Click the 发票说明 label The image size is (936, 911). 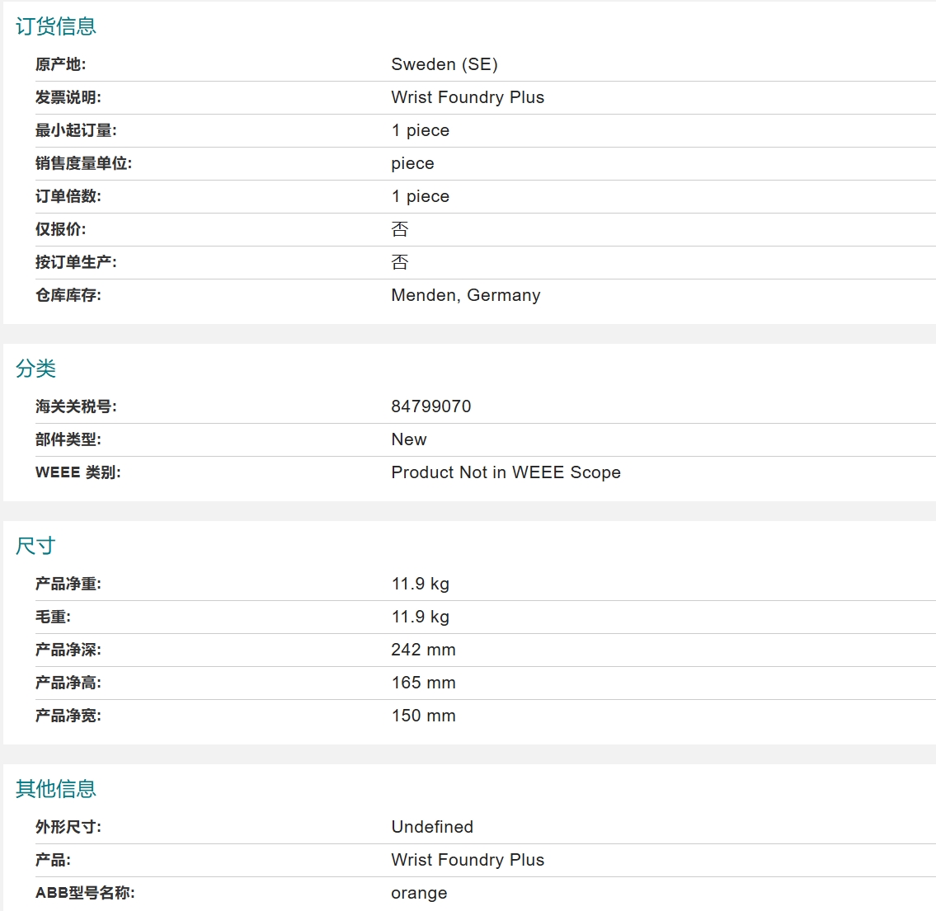click(68, 97)
